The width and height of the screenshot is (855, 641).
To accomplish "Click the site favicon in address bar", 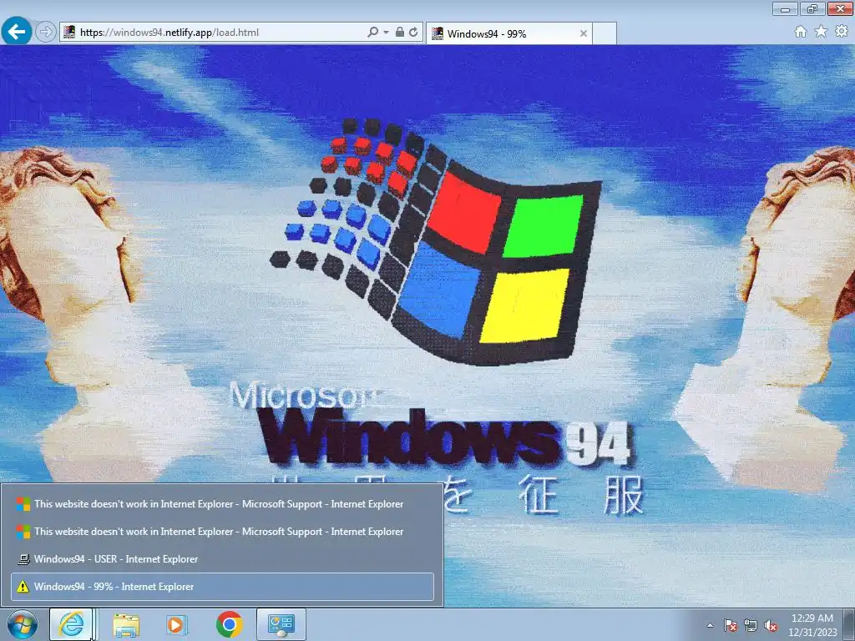I will pyautogui.click(x=69, y=33).
